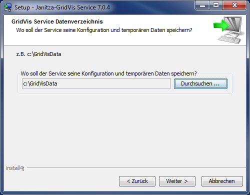Go back with the Zurück button
The image size is (250, 195).
137,181
